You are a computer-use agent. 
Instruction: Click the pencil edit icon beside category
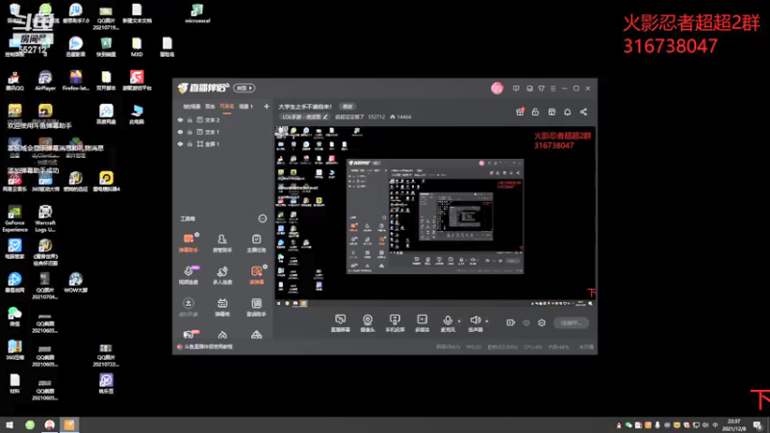(325, 116)
